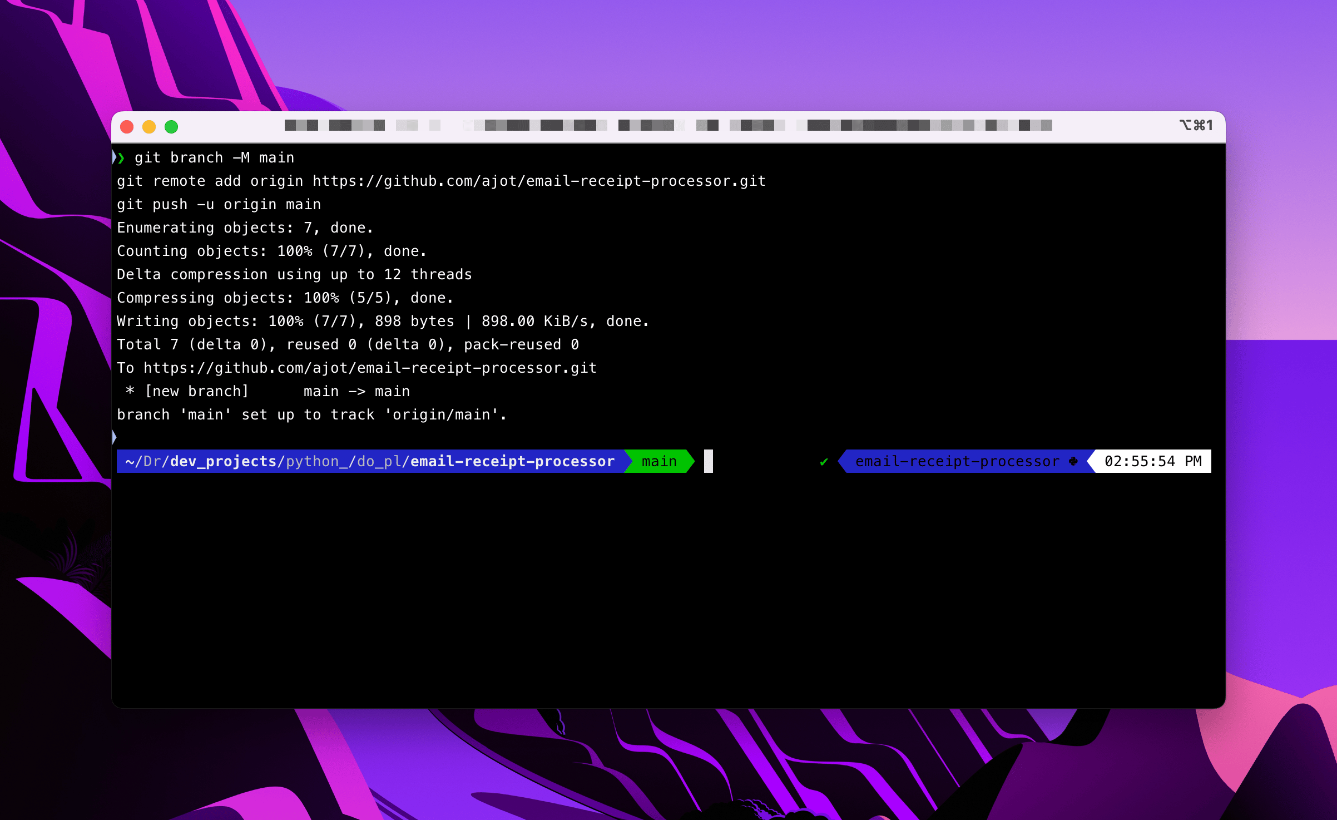Click the green main branch prompt segment
This screenshot has height=820, width=1337.
point(659,461)
